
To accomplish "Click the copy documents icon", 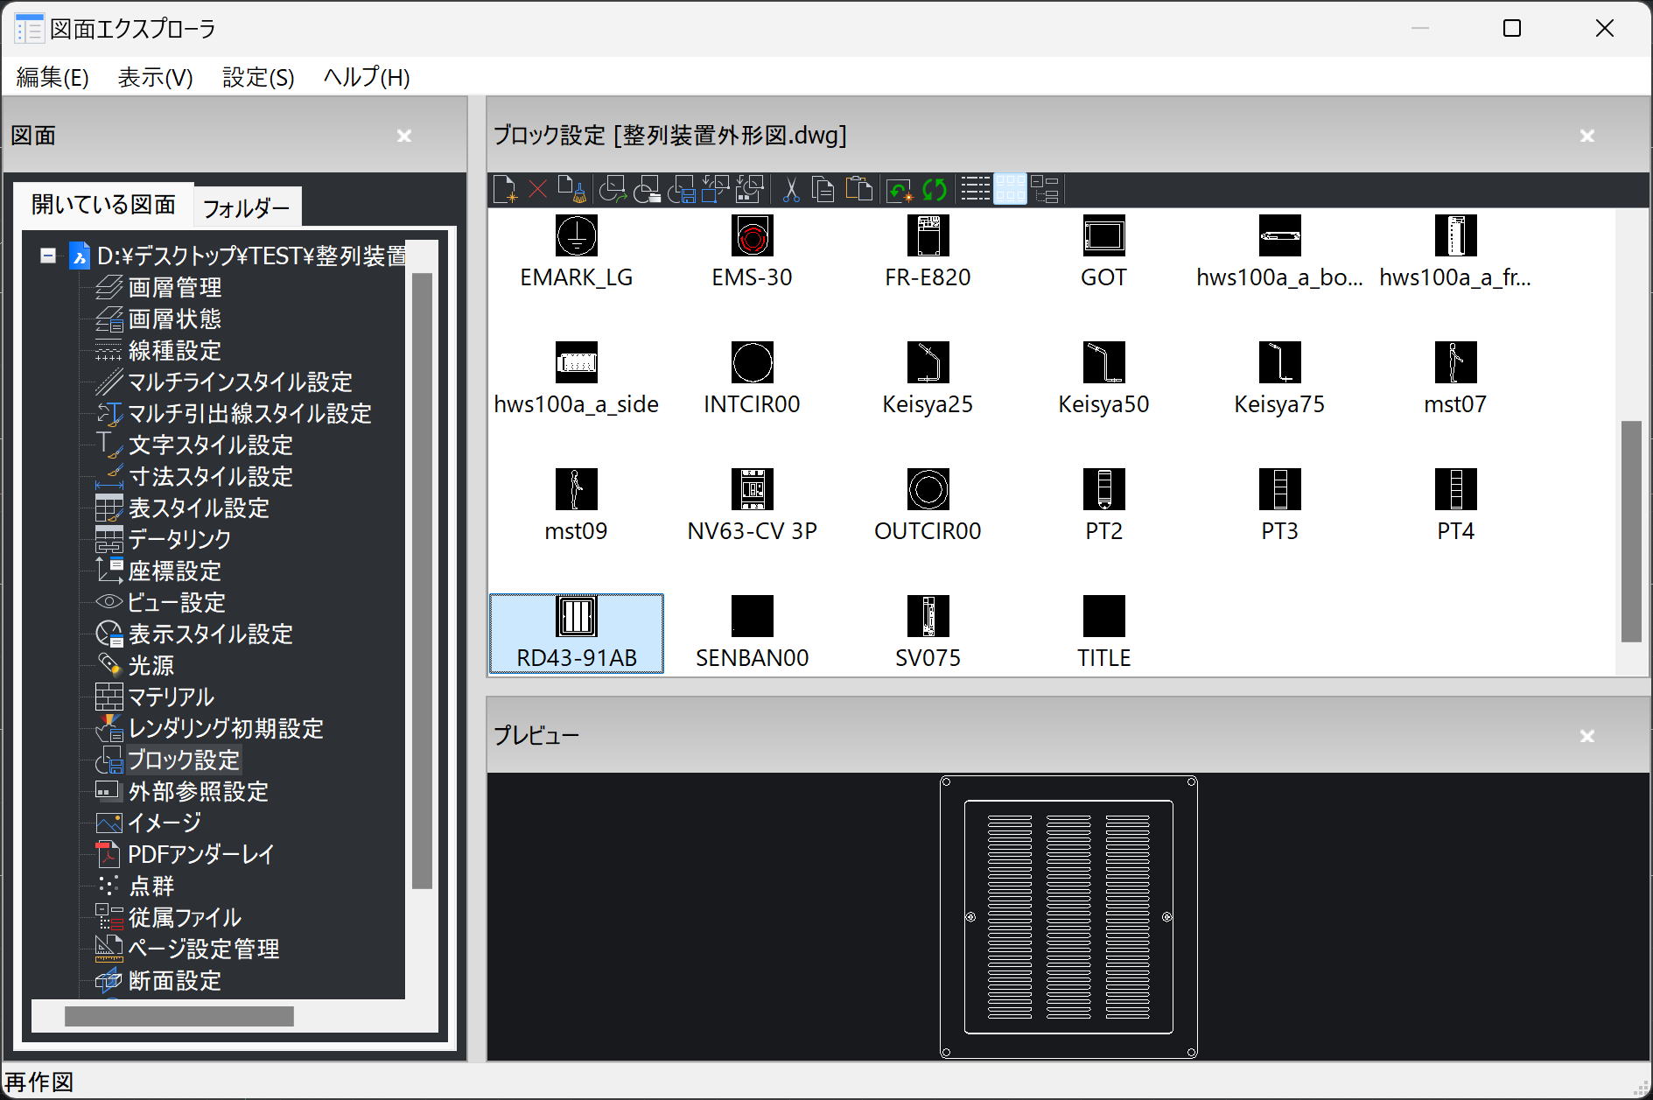I will 823,189.
